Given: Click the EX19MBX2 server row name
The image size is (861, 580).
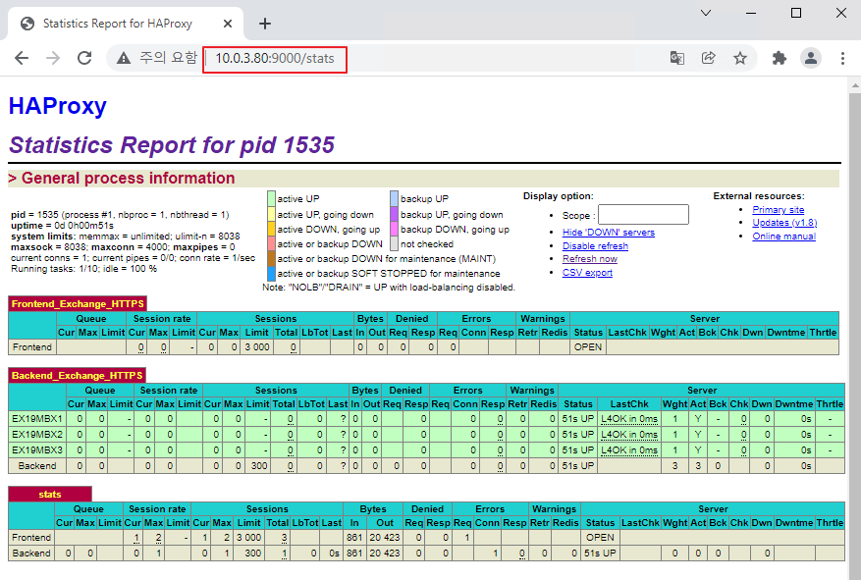Looking at the screenshot, I should click(x=37, y=435).
